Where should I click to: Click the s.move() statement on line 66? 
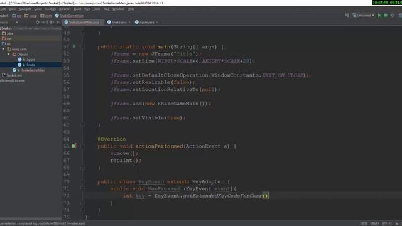coord(124,153)
